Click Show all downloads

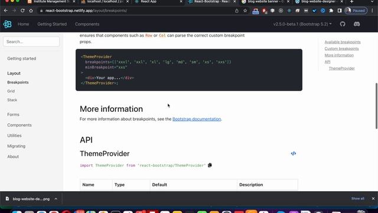click(358, 199)
